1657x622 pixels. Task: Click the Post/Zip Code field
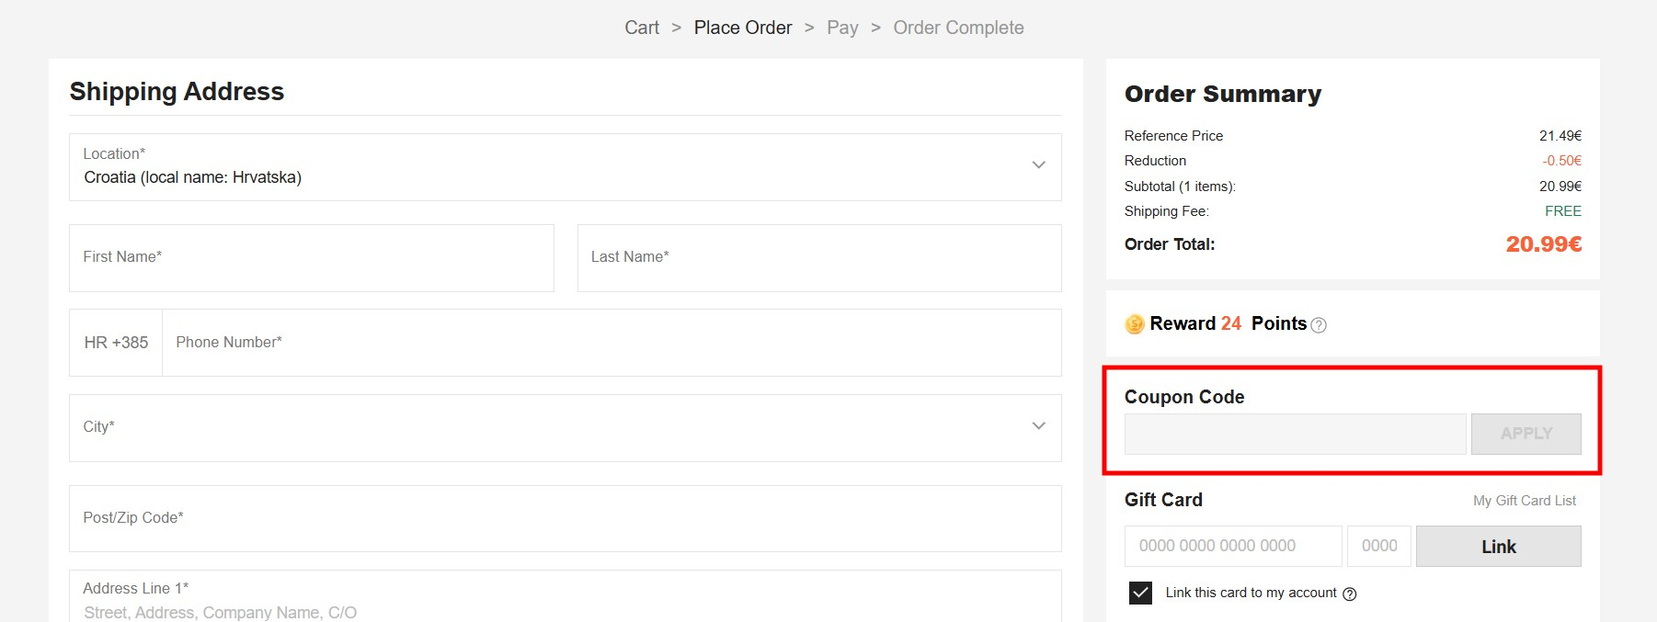coord(566,519)
